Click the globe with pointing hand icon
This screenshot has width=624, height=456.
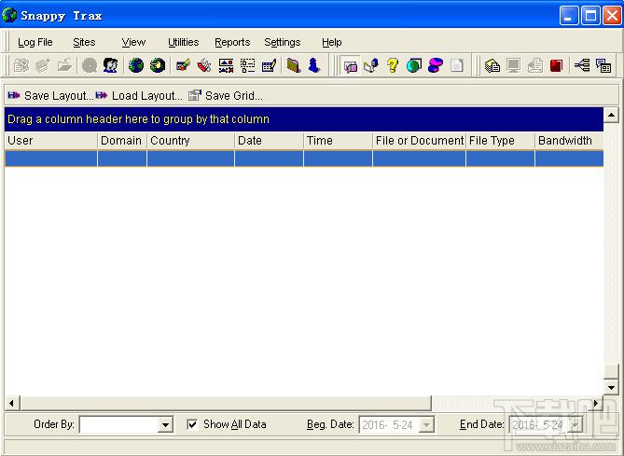click(x=158, y=65)
